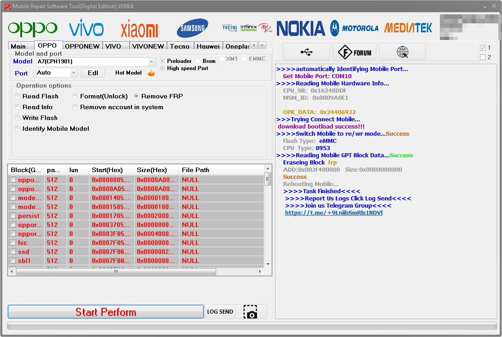Switch to the Tecno tab
502x337 pixels.
coord(180,46)
